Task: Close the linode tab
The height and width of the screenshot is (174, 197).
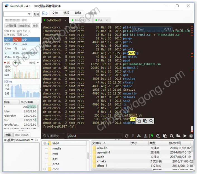Action: point(89,20)
